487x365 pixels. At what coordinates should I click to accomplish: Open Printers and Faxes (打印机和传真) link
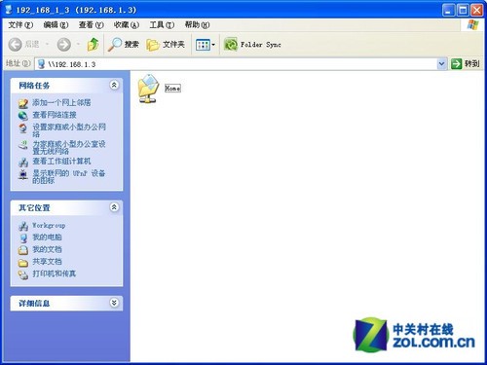pos(55,274)
